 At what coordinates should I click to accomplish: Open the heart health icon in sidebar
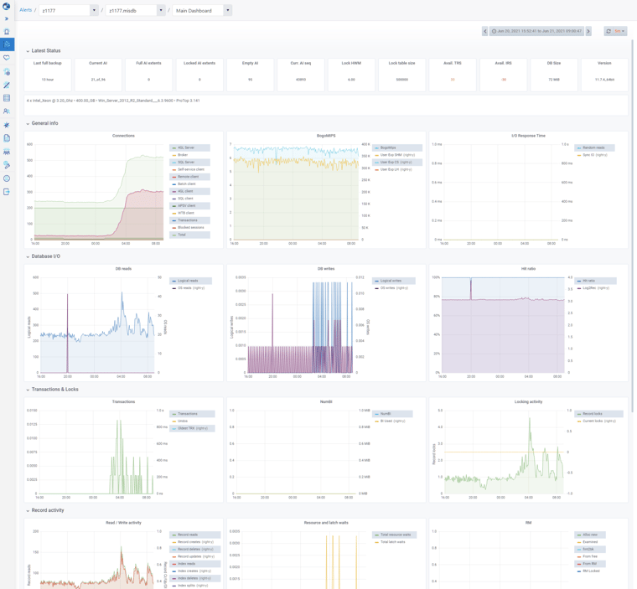coord(7,58)
